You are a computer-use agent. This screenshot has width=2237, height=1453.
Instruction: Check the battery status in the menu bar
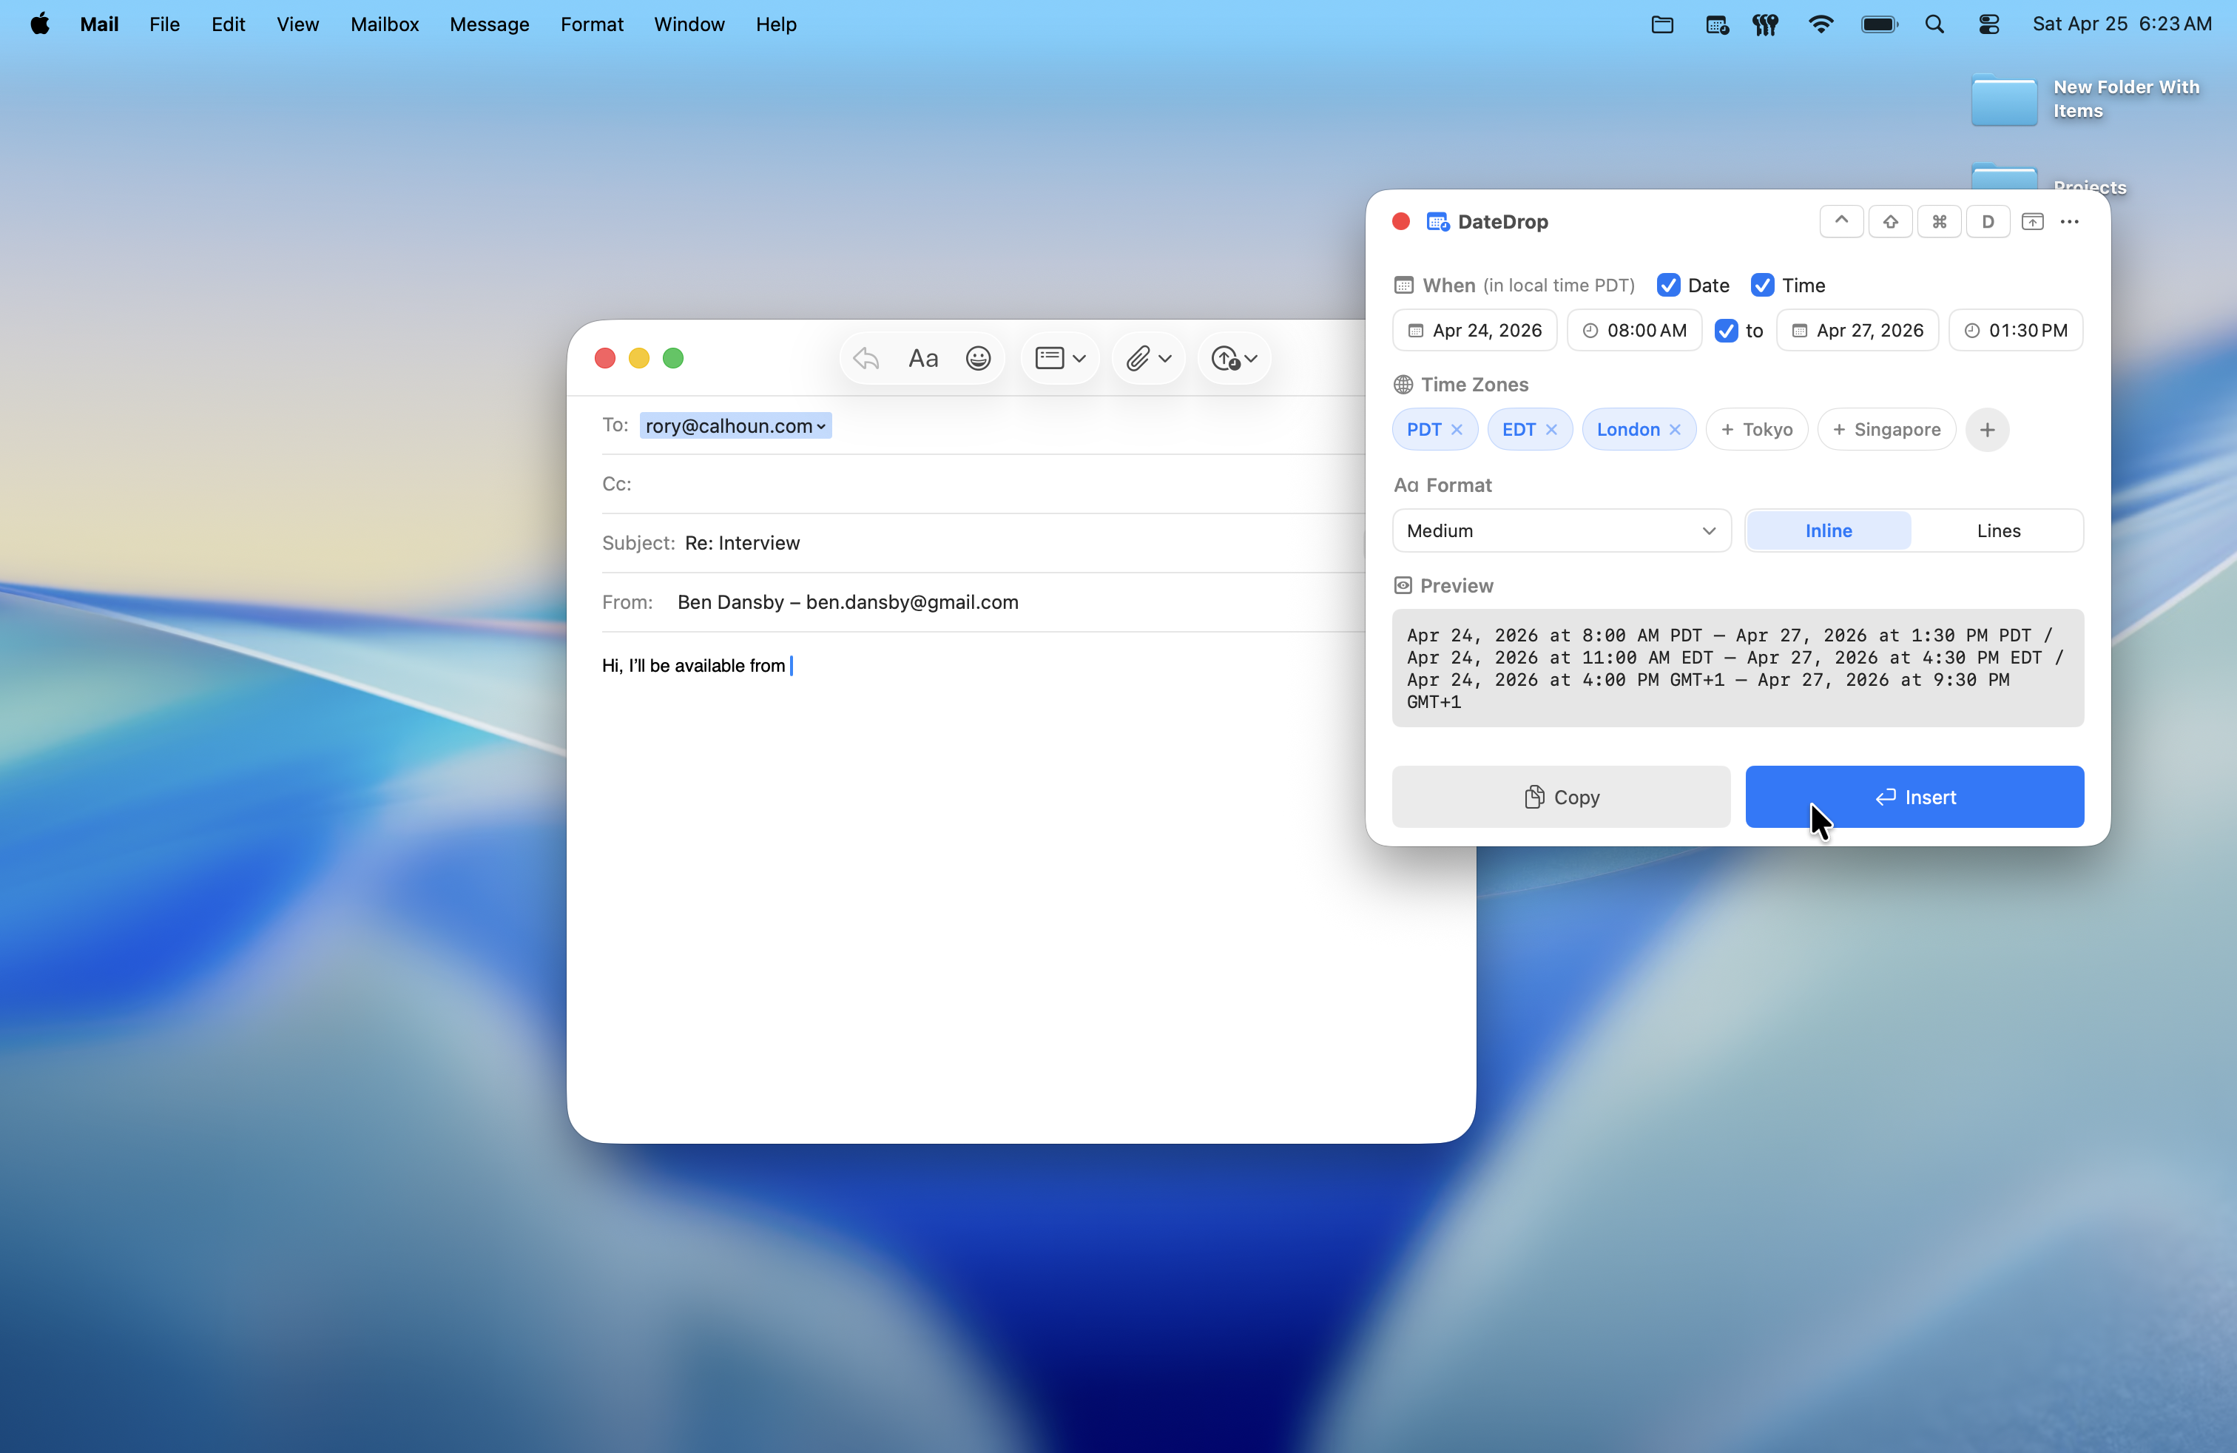click(x=1878, y=24)
